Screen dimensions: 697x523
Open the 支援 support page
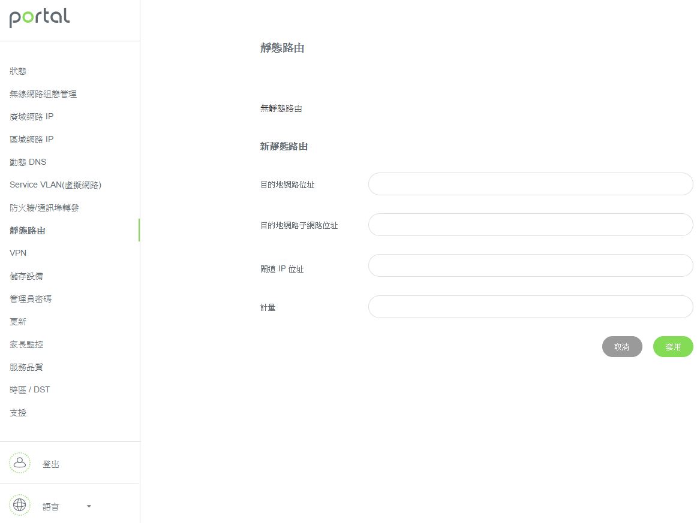pos(18,412)
